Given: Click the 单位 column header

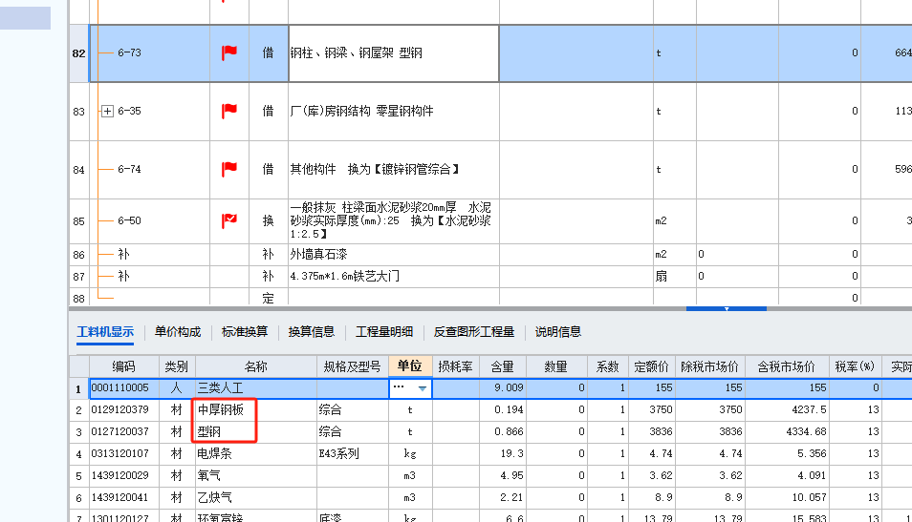Looking at the screenshot, I should coord(410,365).
